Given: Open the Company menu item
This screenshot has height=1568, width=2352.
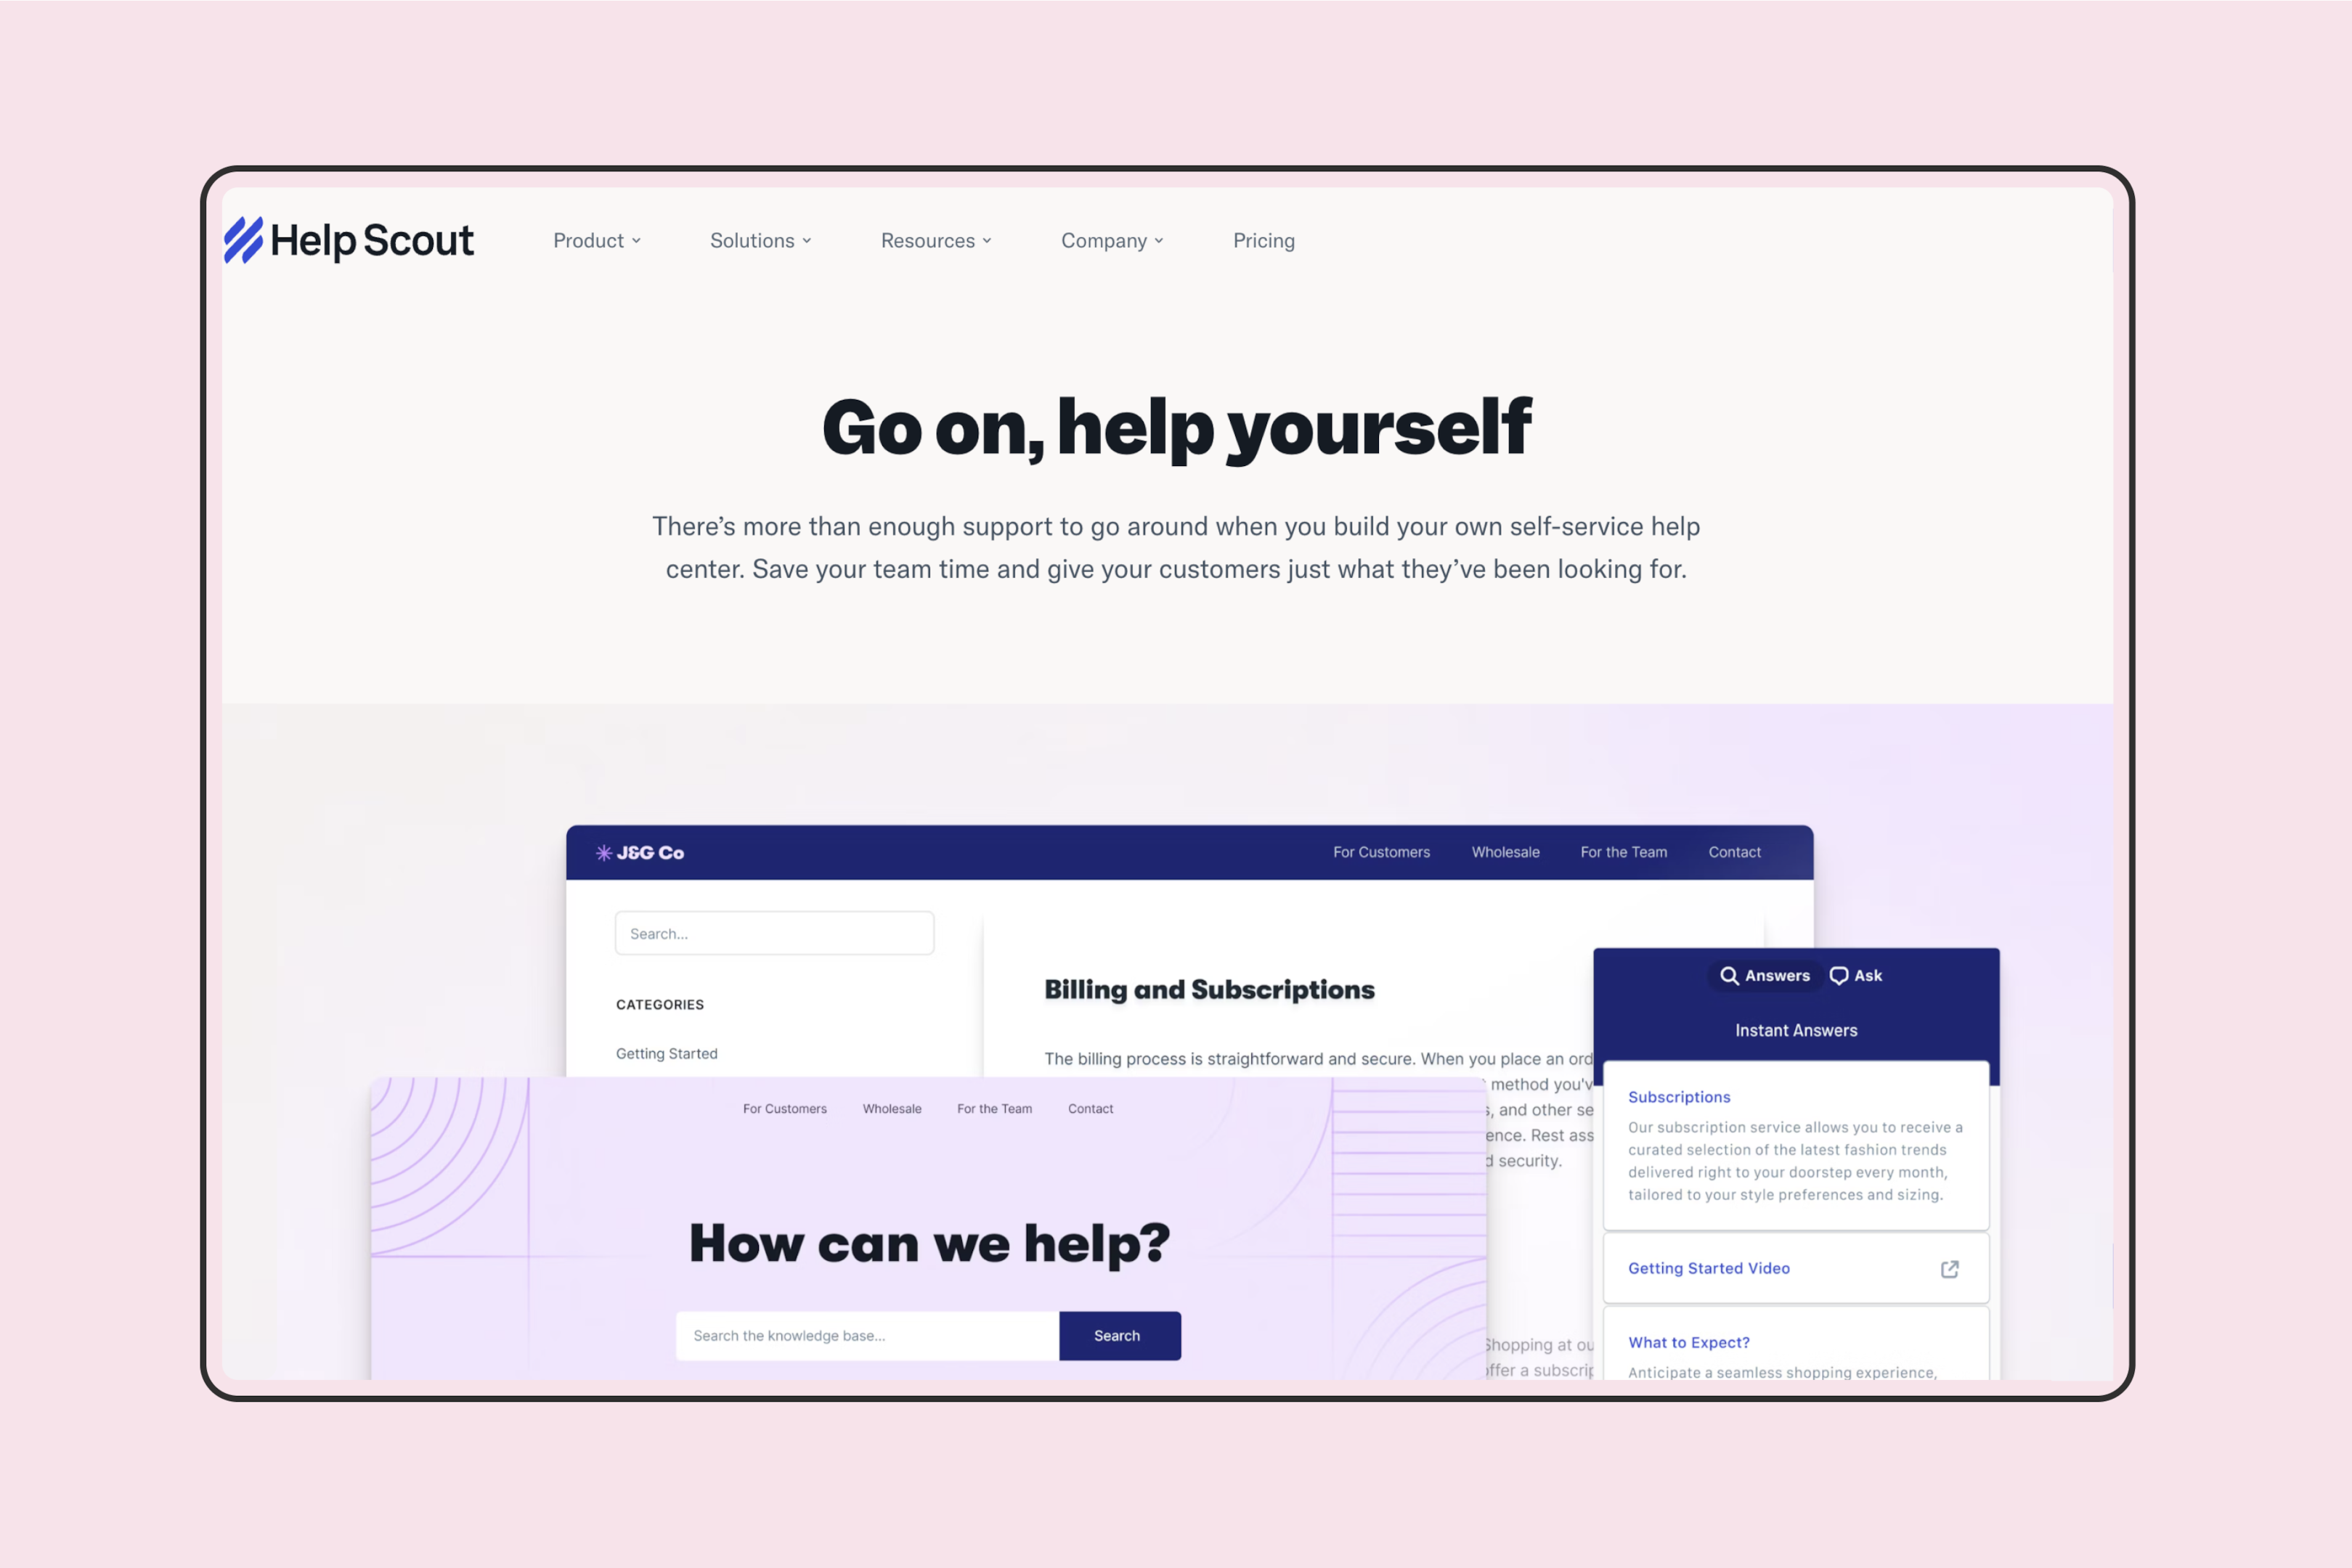Looking at the screenshot, I should (x=1110, y=240).
